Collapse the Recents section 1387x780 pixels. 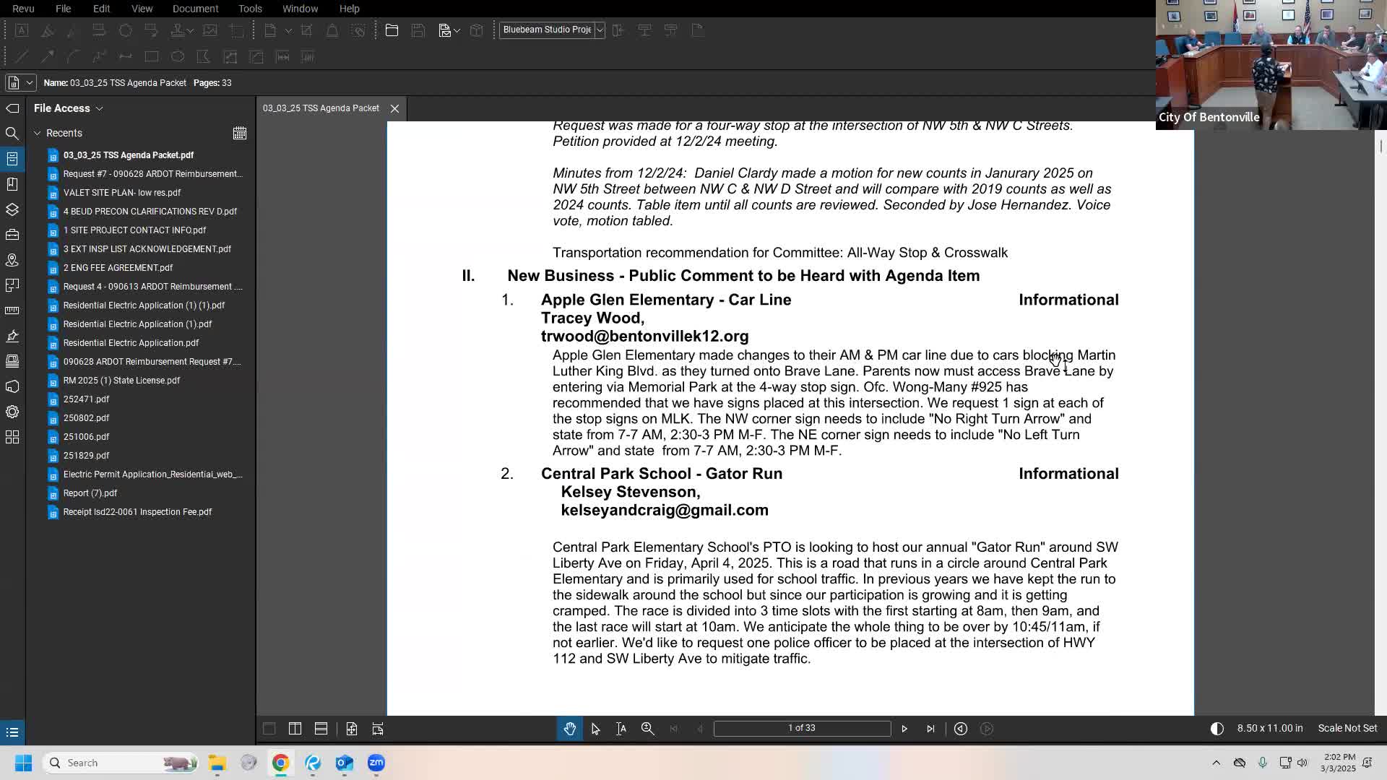pyautogui.click(x=38, y=133)
